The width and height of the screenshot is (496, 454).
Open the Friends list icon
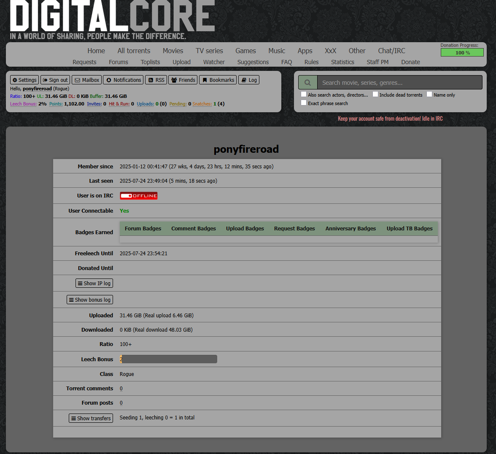click(x=183, y=80)
